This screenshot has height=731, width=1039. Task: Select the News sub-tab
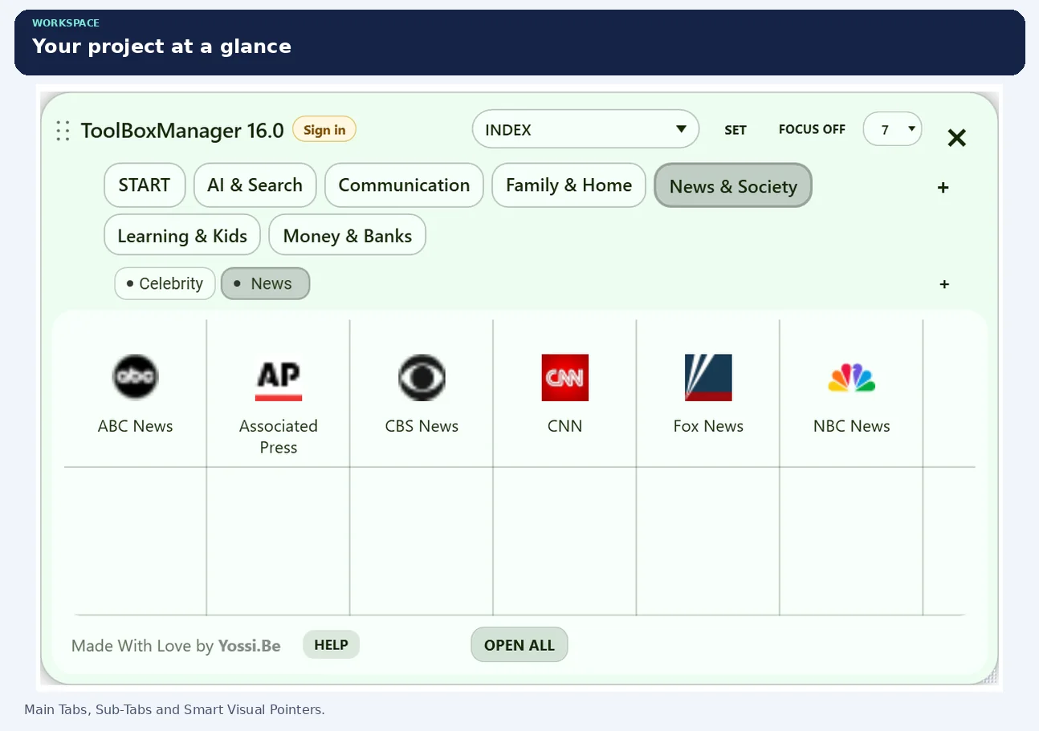point(265,283)
